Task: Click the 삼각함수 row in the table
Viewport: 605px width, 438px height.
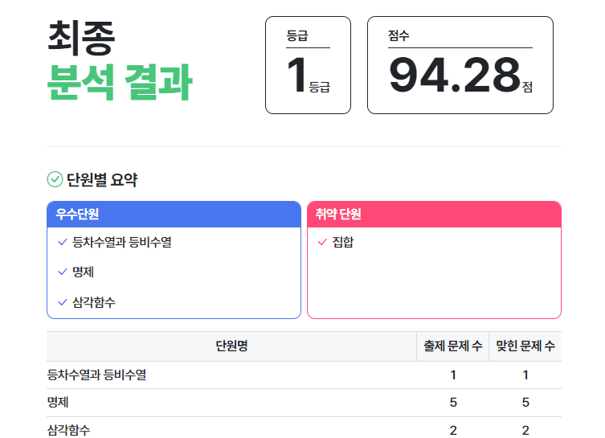Action: pyautogui.click(x=69, y=430)
